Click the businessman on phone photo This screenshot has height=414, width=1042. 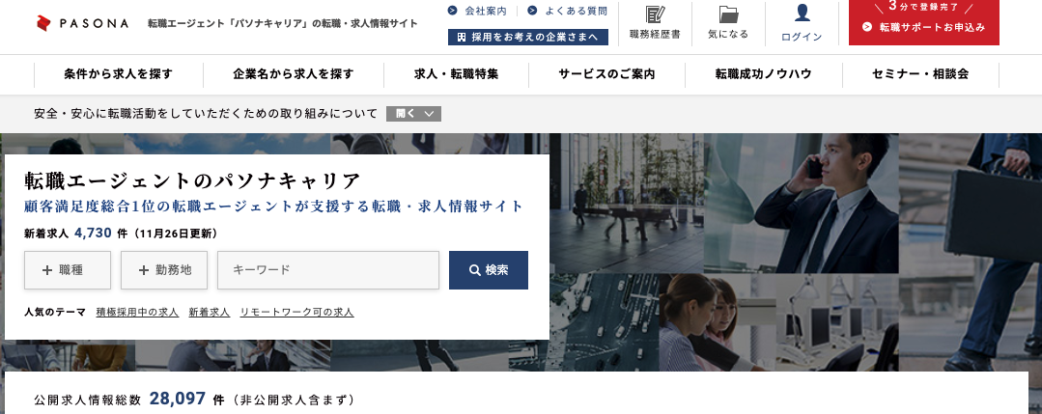[x=802, y=204]
